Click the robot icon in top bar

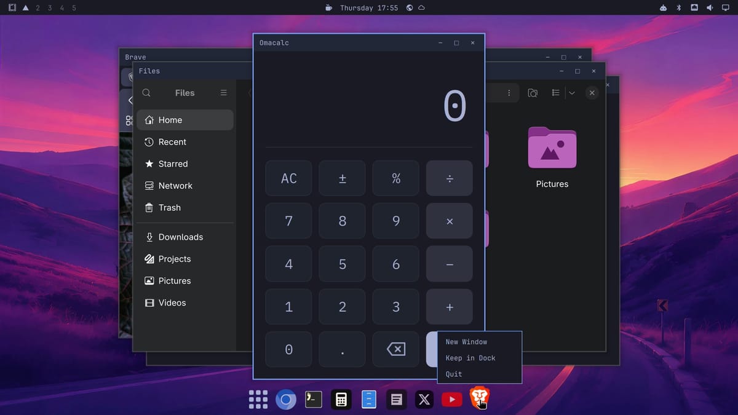point(663,8)
